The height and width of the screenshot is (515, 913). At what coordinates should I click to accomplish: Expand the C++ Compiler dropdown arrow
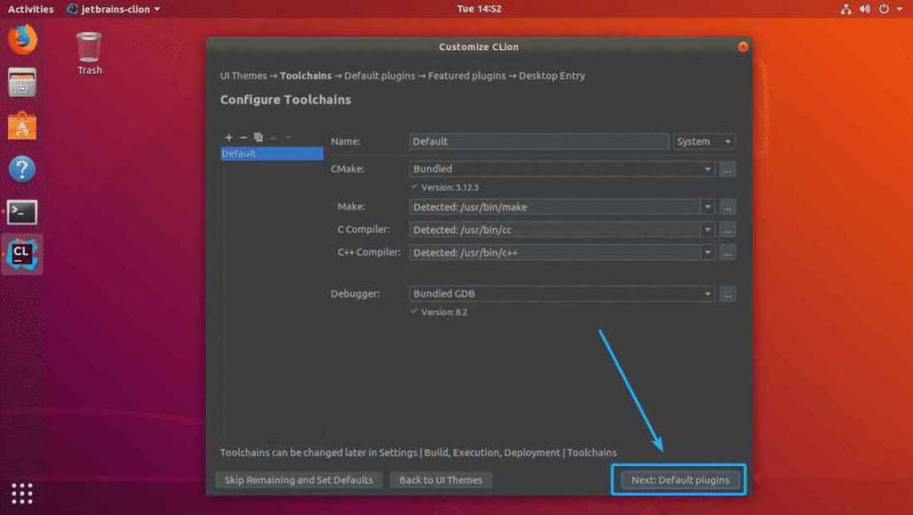[707, 252]
